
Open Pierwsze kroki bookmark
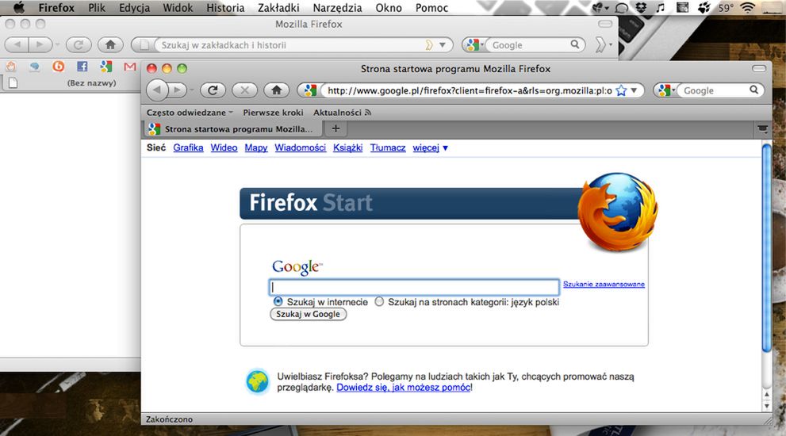tap(273, 113)
